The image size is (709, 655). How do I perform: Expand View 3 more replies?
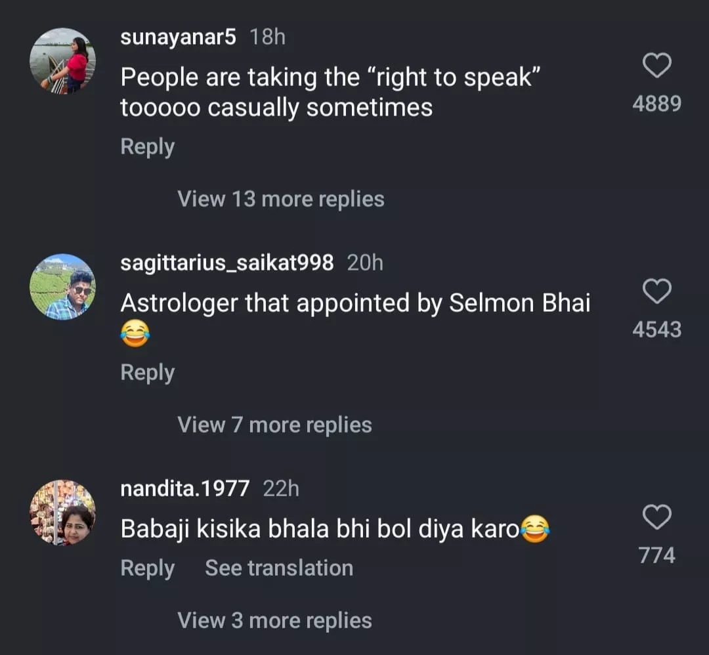pos(274,620)
